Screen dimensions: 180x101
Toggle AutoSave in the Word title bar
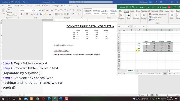[x=11, y=2]
